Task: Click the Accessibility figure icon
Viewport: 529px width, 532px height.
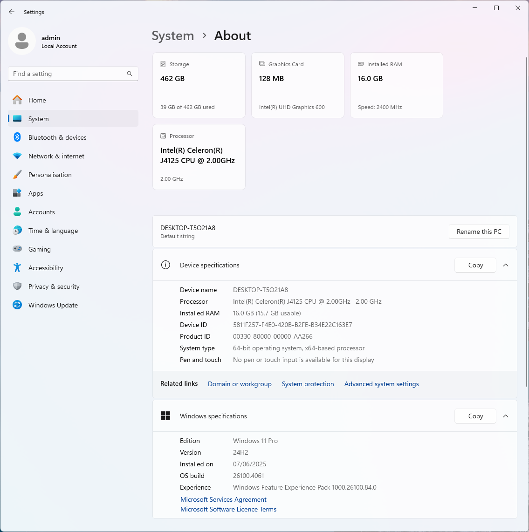Action: pos(17,268)
